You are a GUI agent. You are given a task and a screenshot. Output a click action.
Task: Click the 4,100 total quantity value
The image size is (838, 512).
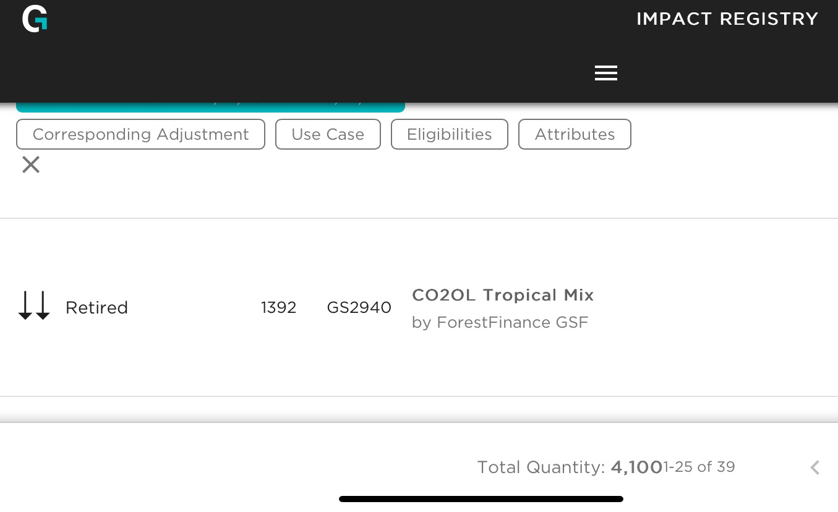coord(636,467)
